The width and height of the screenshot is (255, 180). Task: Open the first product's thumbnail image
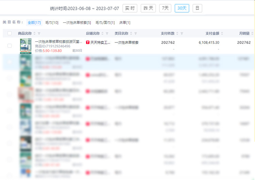click(26, 46)
